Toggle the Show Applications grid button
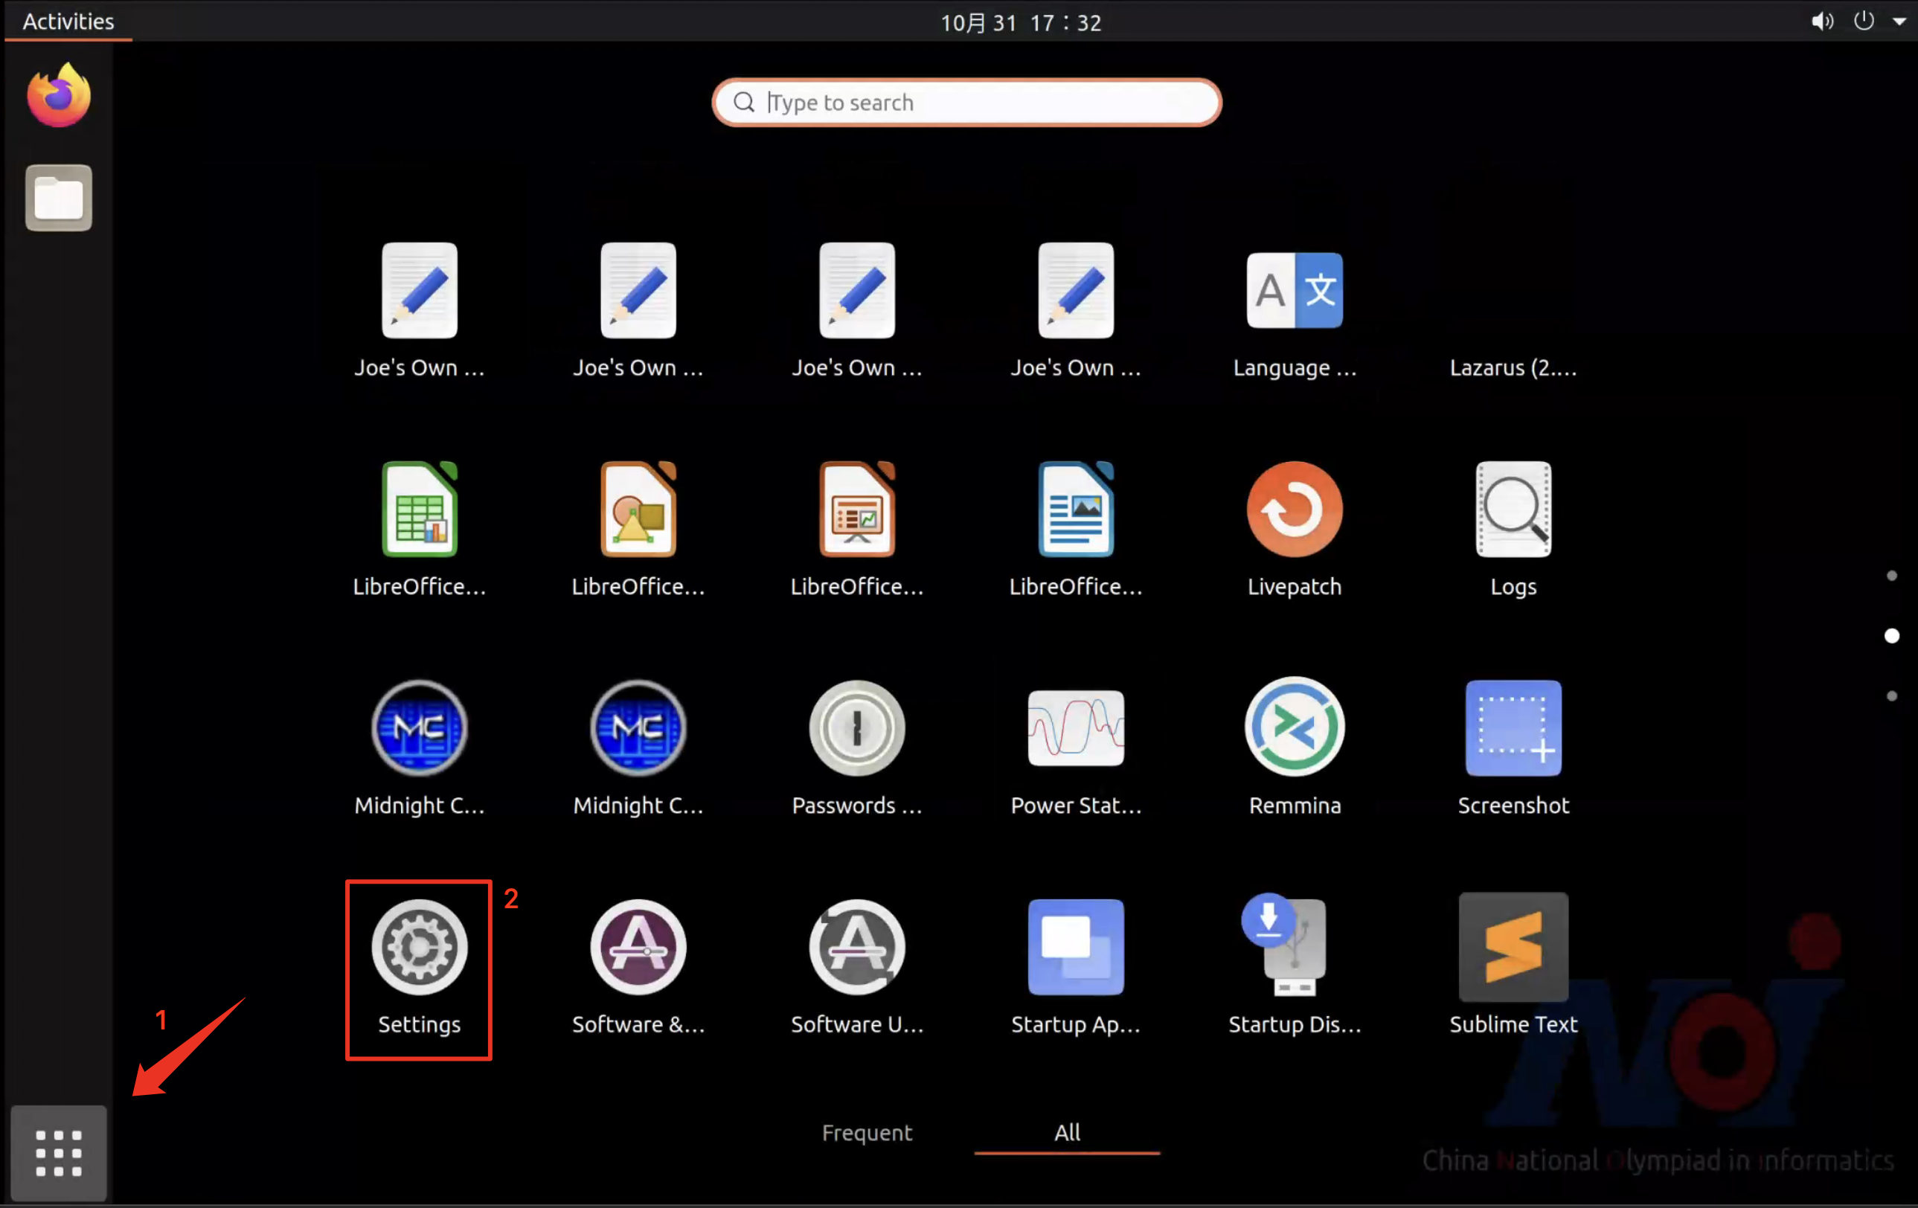The image size is (1918, 1208). coord(59,1152)
